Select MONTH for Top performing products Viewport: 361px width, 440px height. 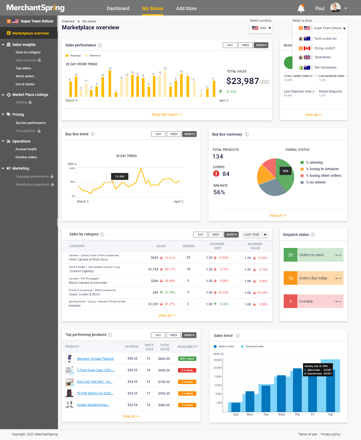[189, 335]
